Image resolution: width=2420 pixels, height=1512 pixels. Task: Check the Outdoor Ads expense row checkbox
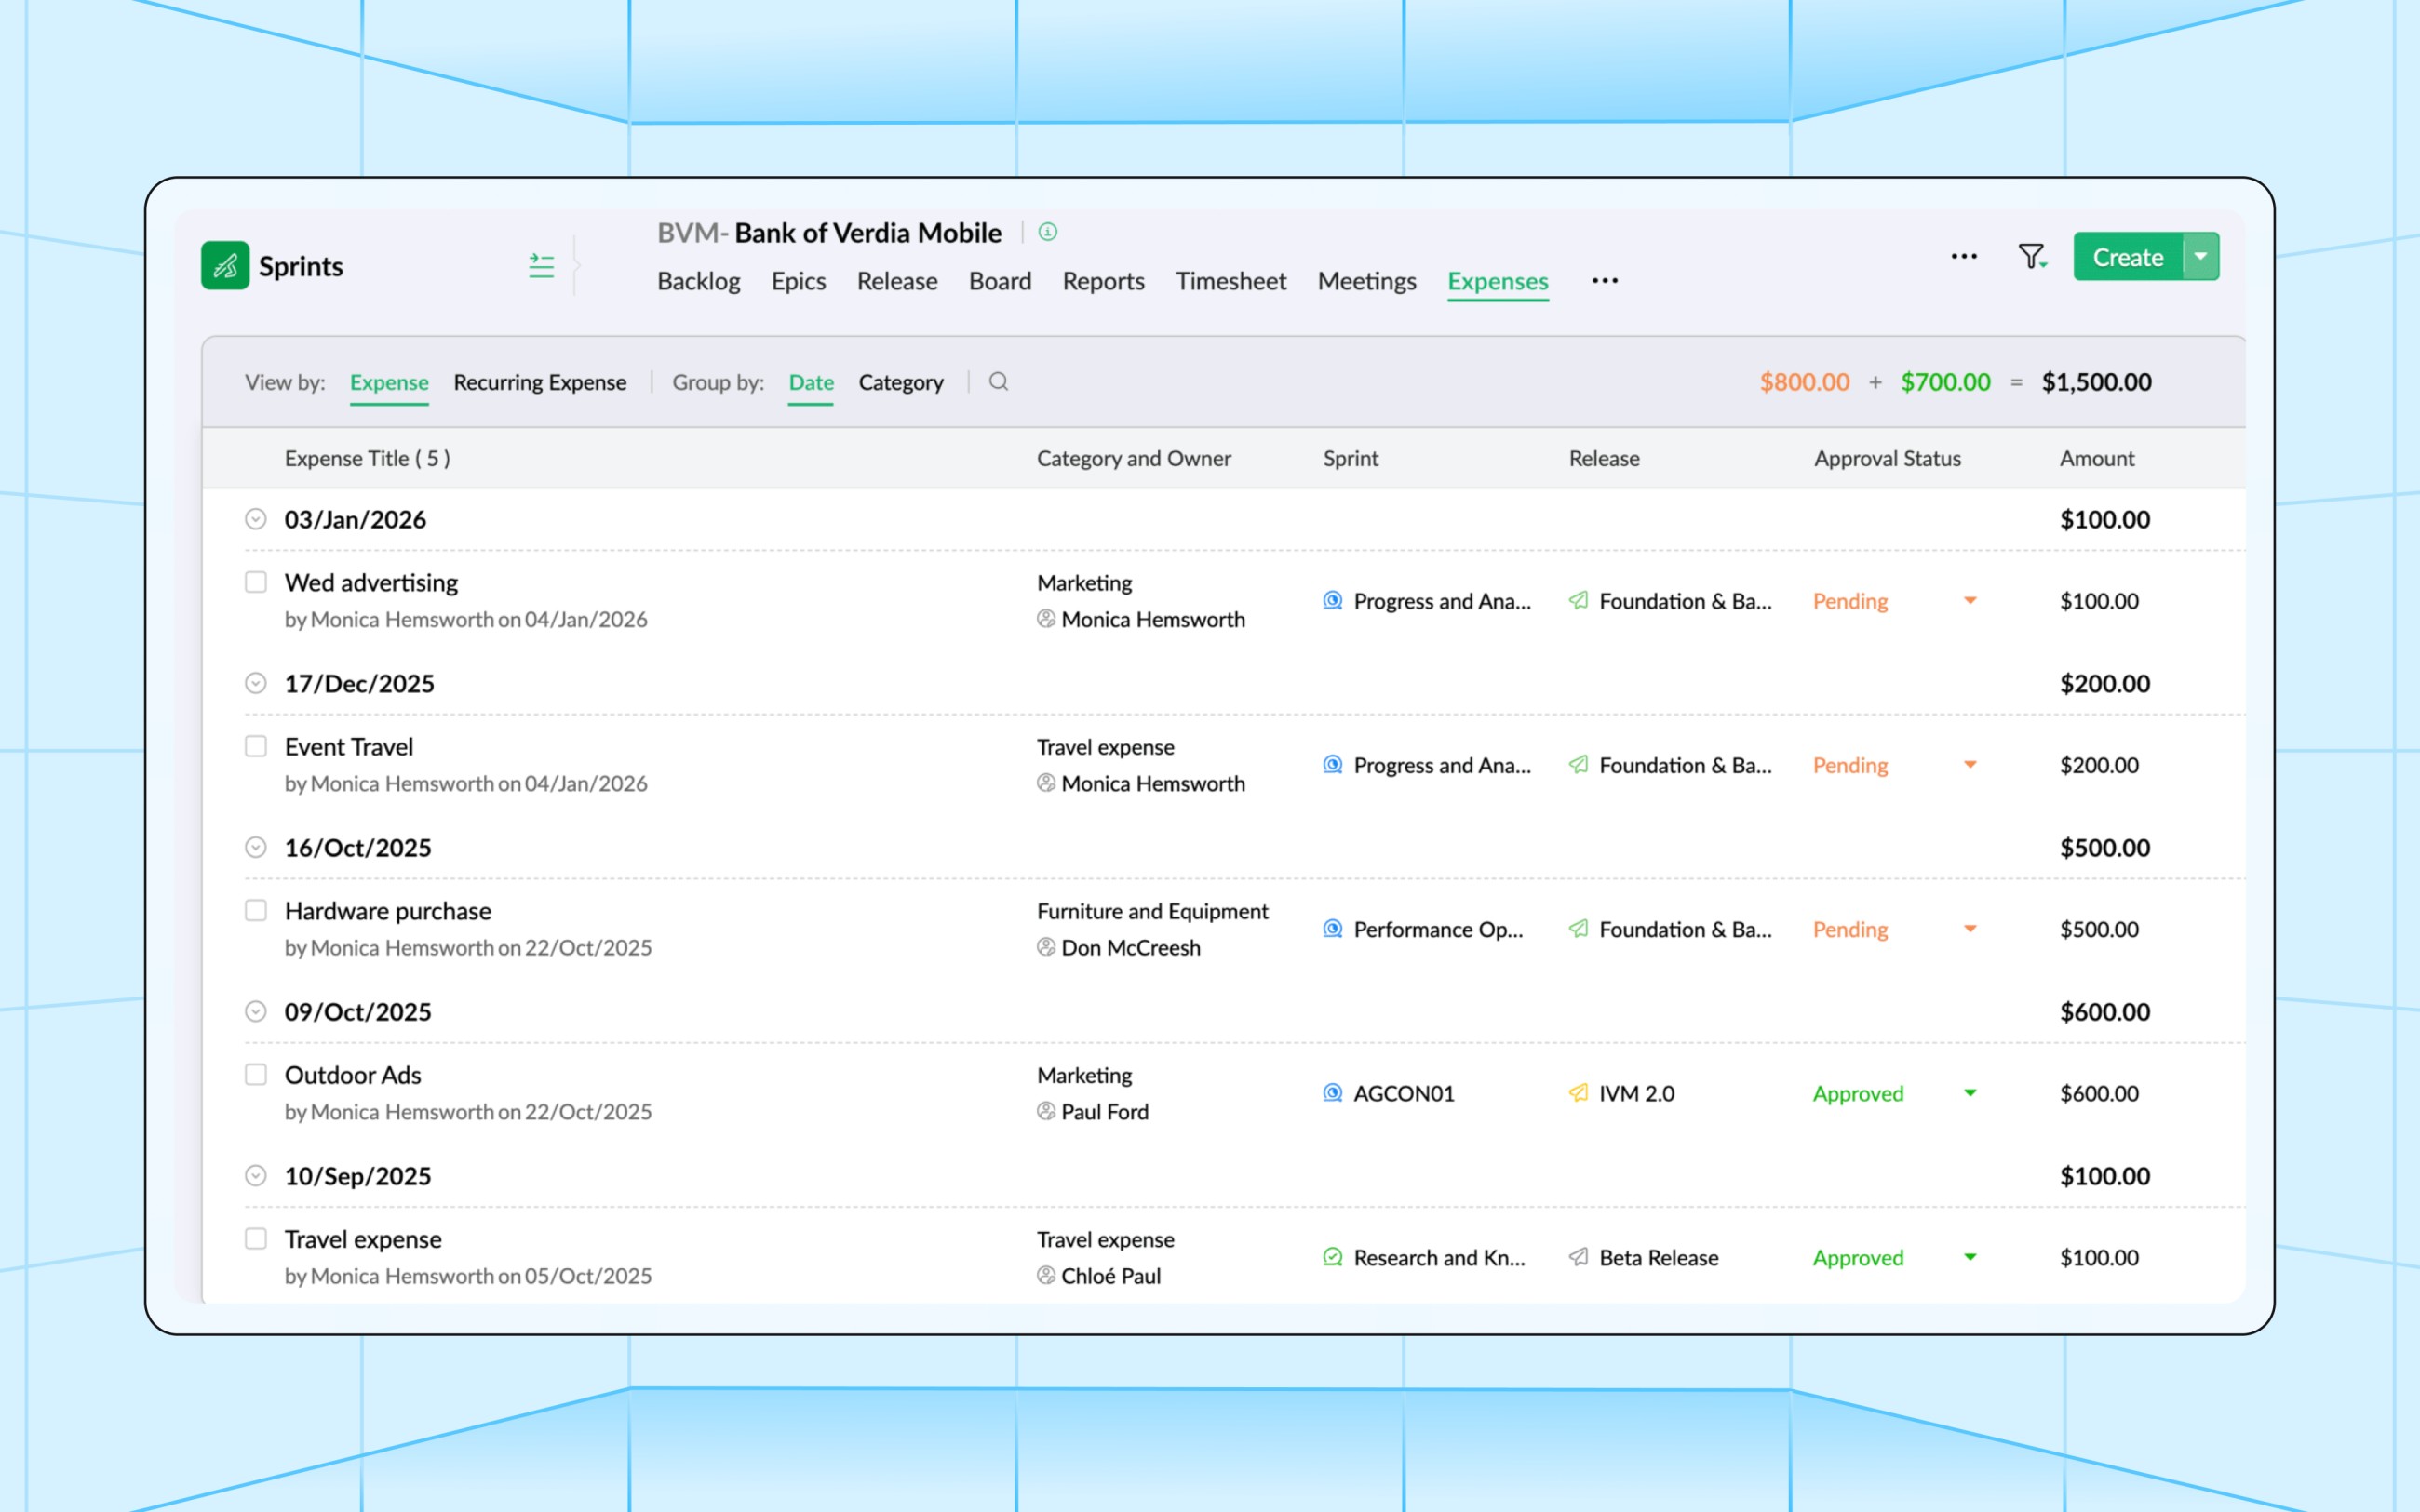tap(256, 1074)
